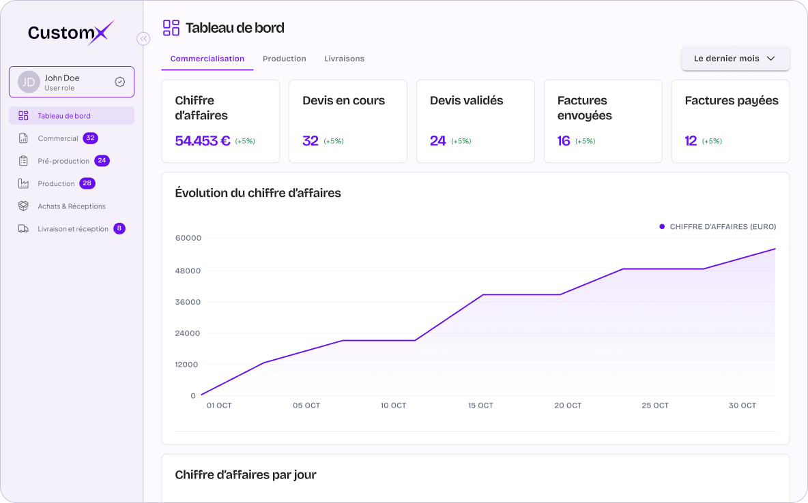
Task: Click the Production factory icon
Action: tap(23, 183)
